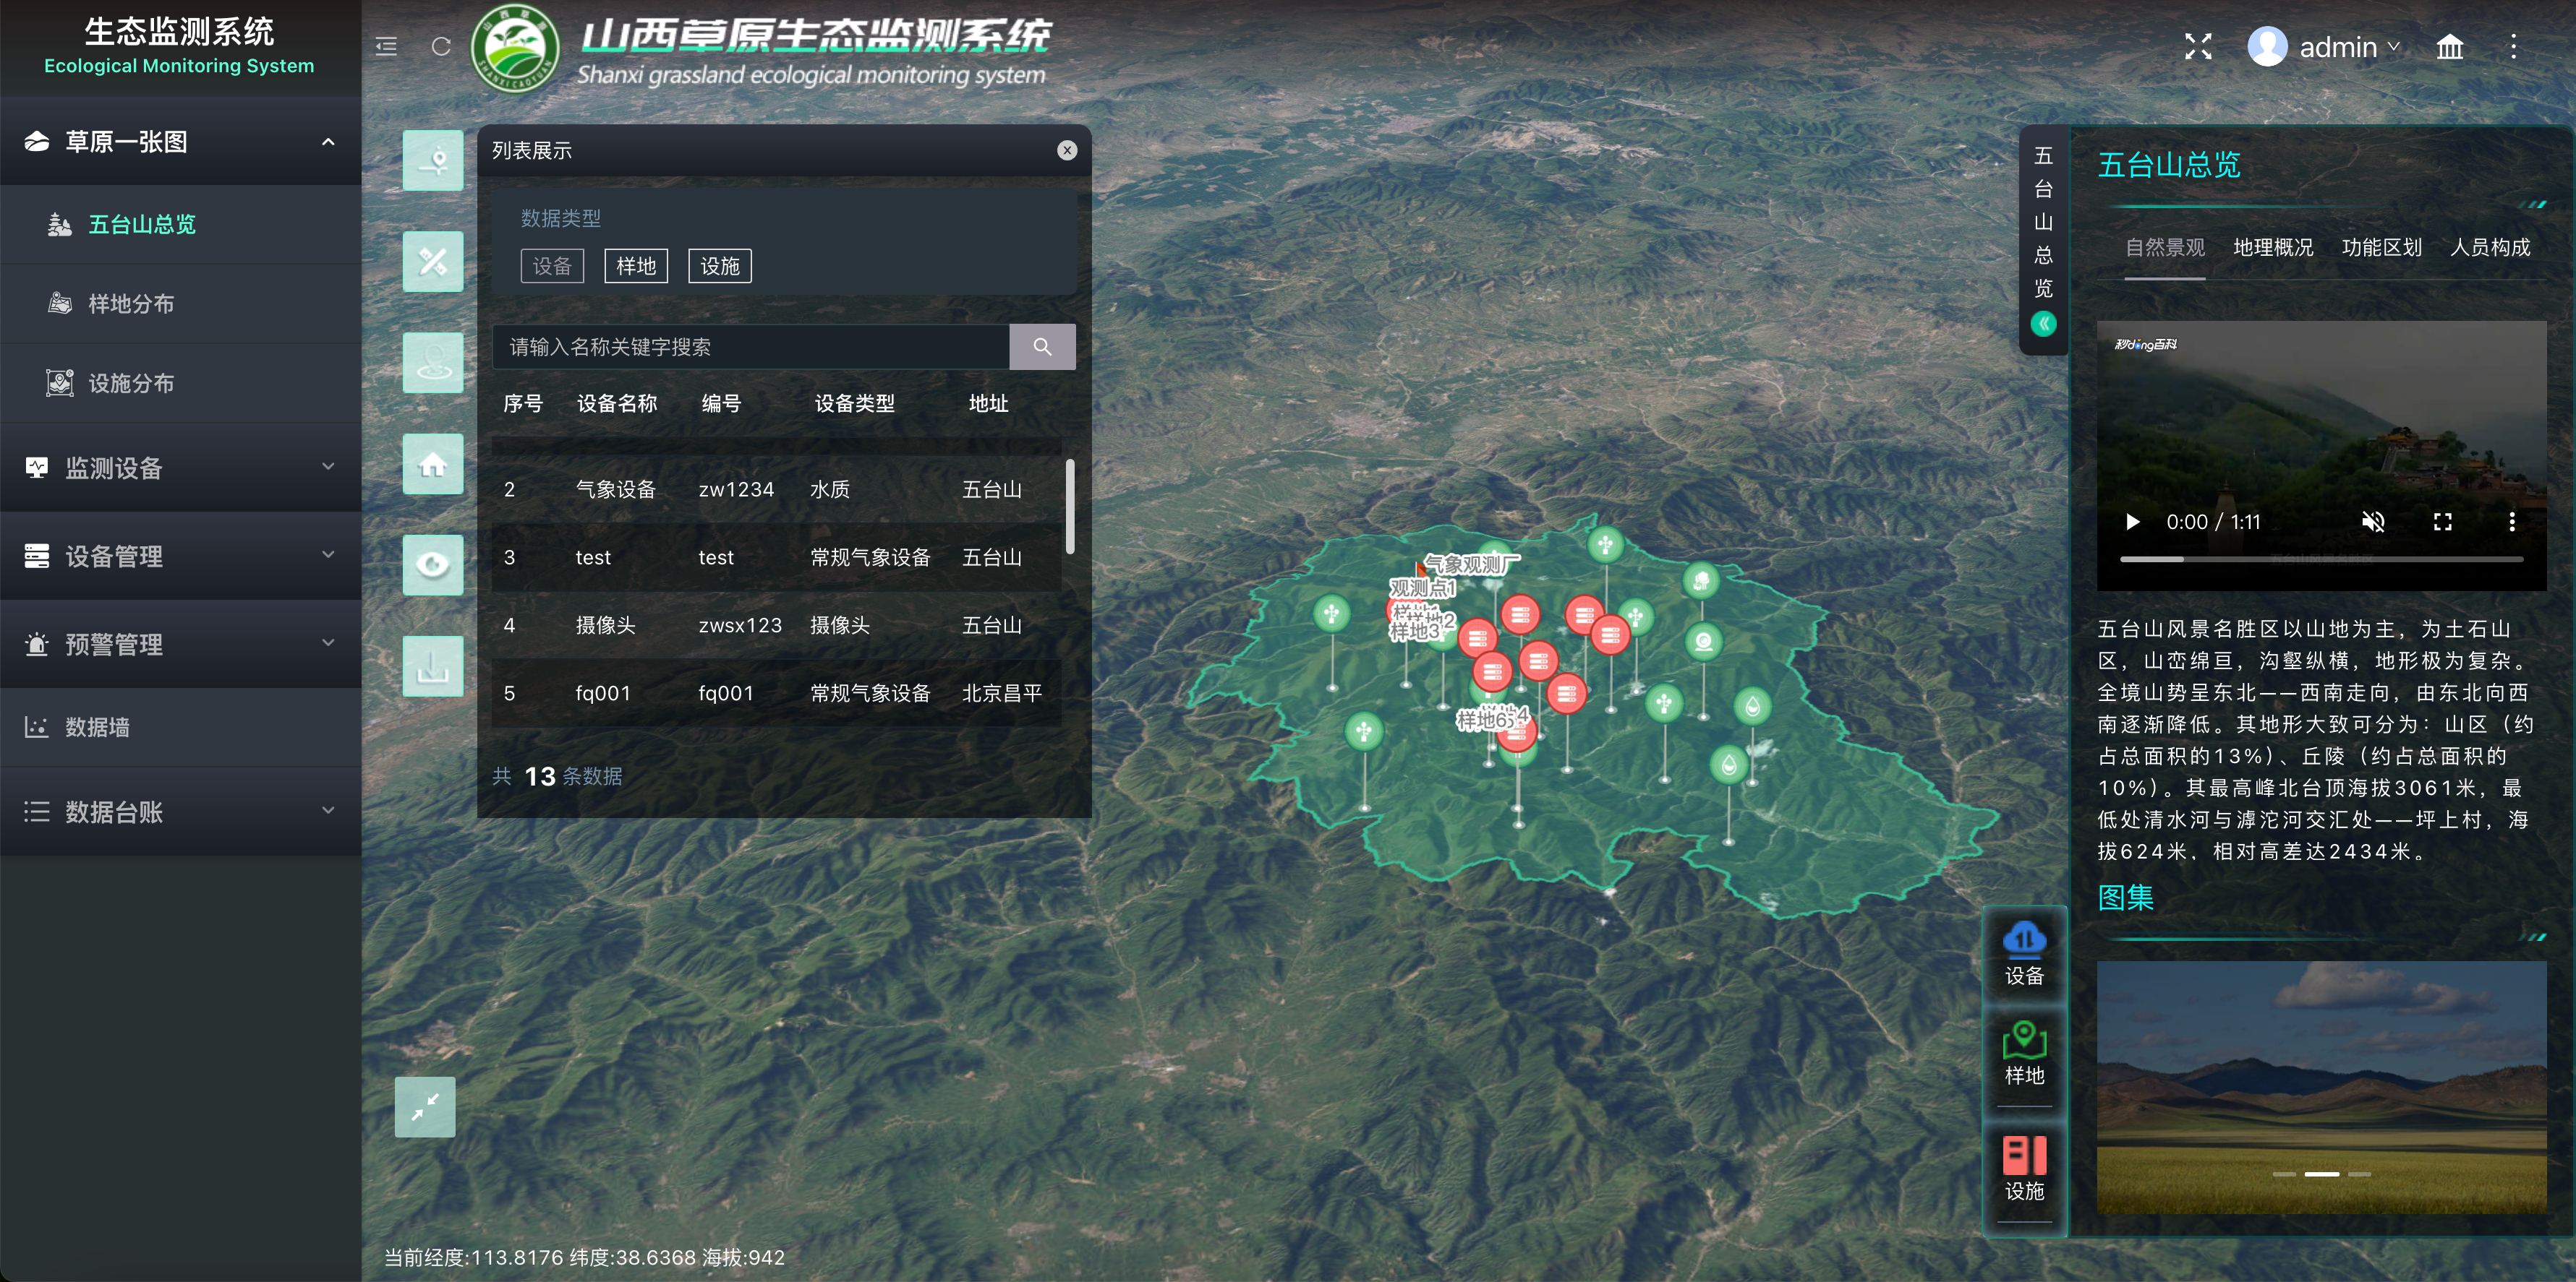
Task: Click the refresh icon beside the logo
Action: (x=441, y=47)
